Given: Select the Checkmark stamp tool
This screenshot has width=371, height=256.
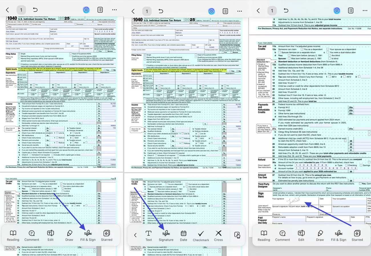Looking at the screenshot, I should pos(201,235).
